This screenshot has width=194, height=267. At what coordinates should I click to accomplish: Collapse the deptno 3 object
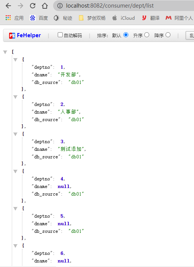(16, 134)
